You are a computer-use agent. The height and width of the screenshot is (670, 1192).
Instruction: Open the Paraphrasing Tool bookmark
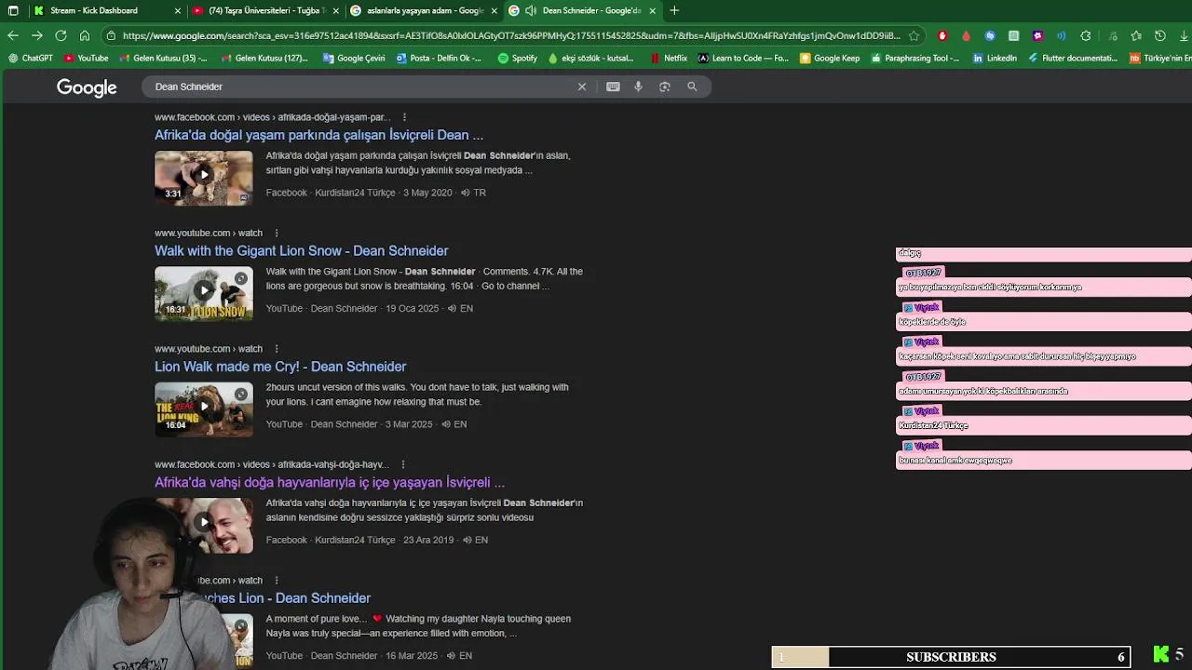tap(916, 58)
